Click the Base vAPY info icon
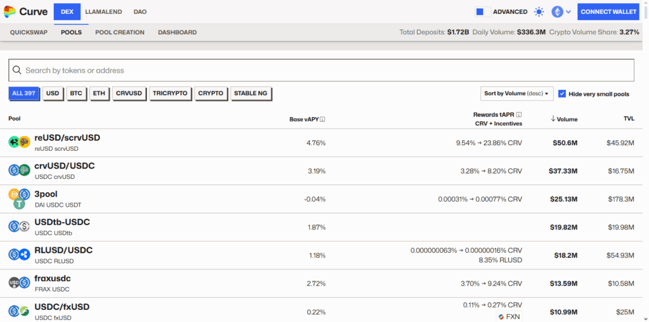 coord(323,120)
